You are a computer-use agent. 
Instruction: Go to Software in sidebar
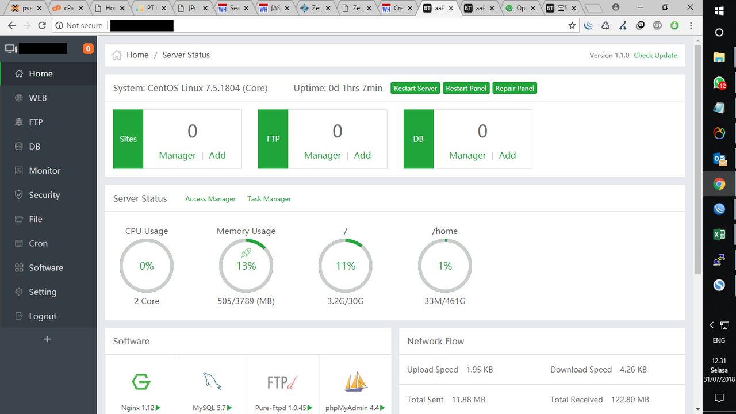coord(46,267)
